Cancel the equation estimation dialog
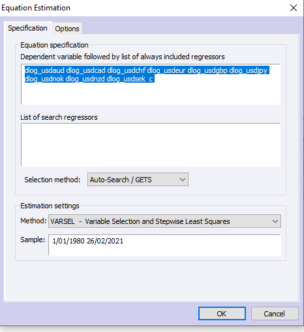The image size is (304, 332). (x=275, y=314)
